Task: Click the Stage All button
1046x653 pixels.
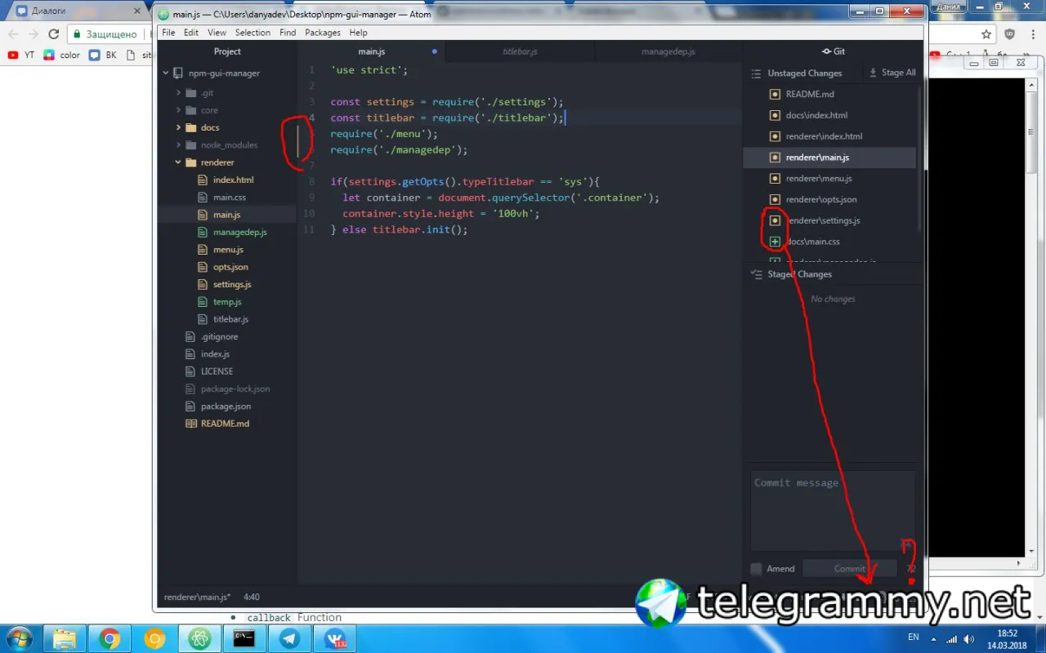Action: point(892,73)
